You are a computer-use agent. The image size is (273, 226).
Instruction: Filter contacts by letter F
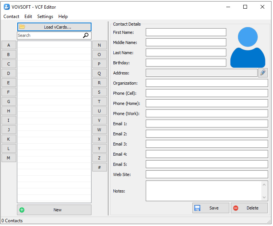coord(9,92)
